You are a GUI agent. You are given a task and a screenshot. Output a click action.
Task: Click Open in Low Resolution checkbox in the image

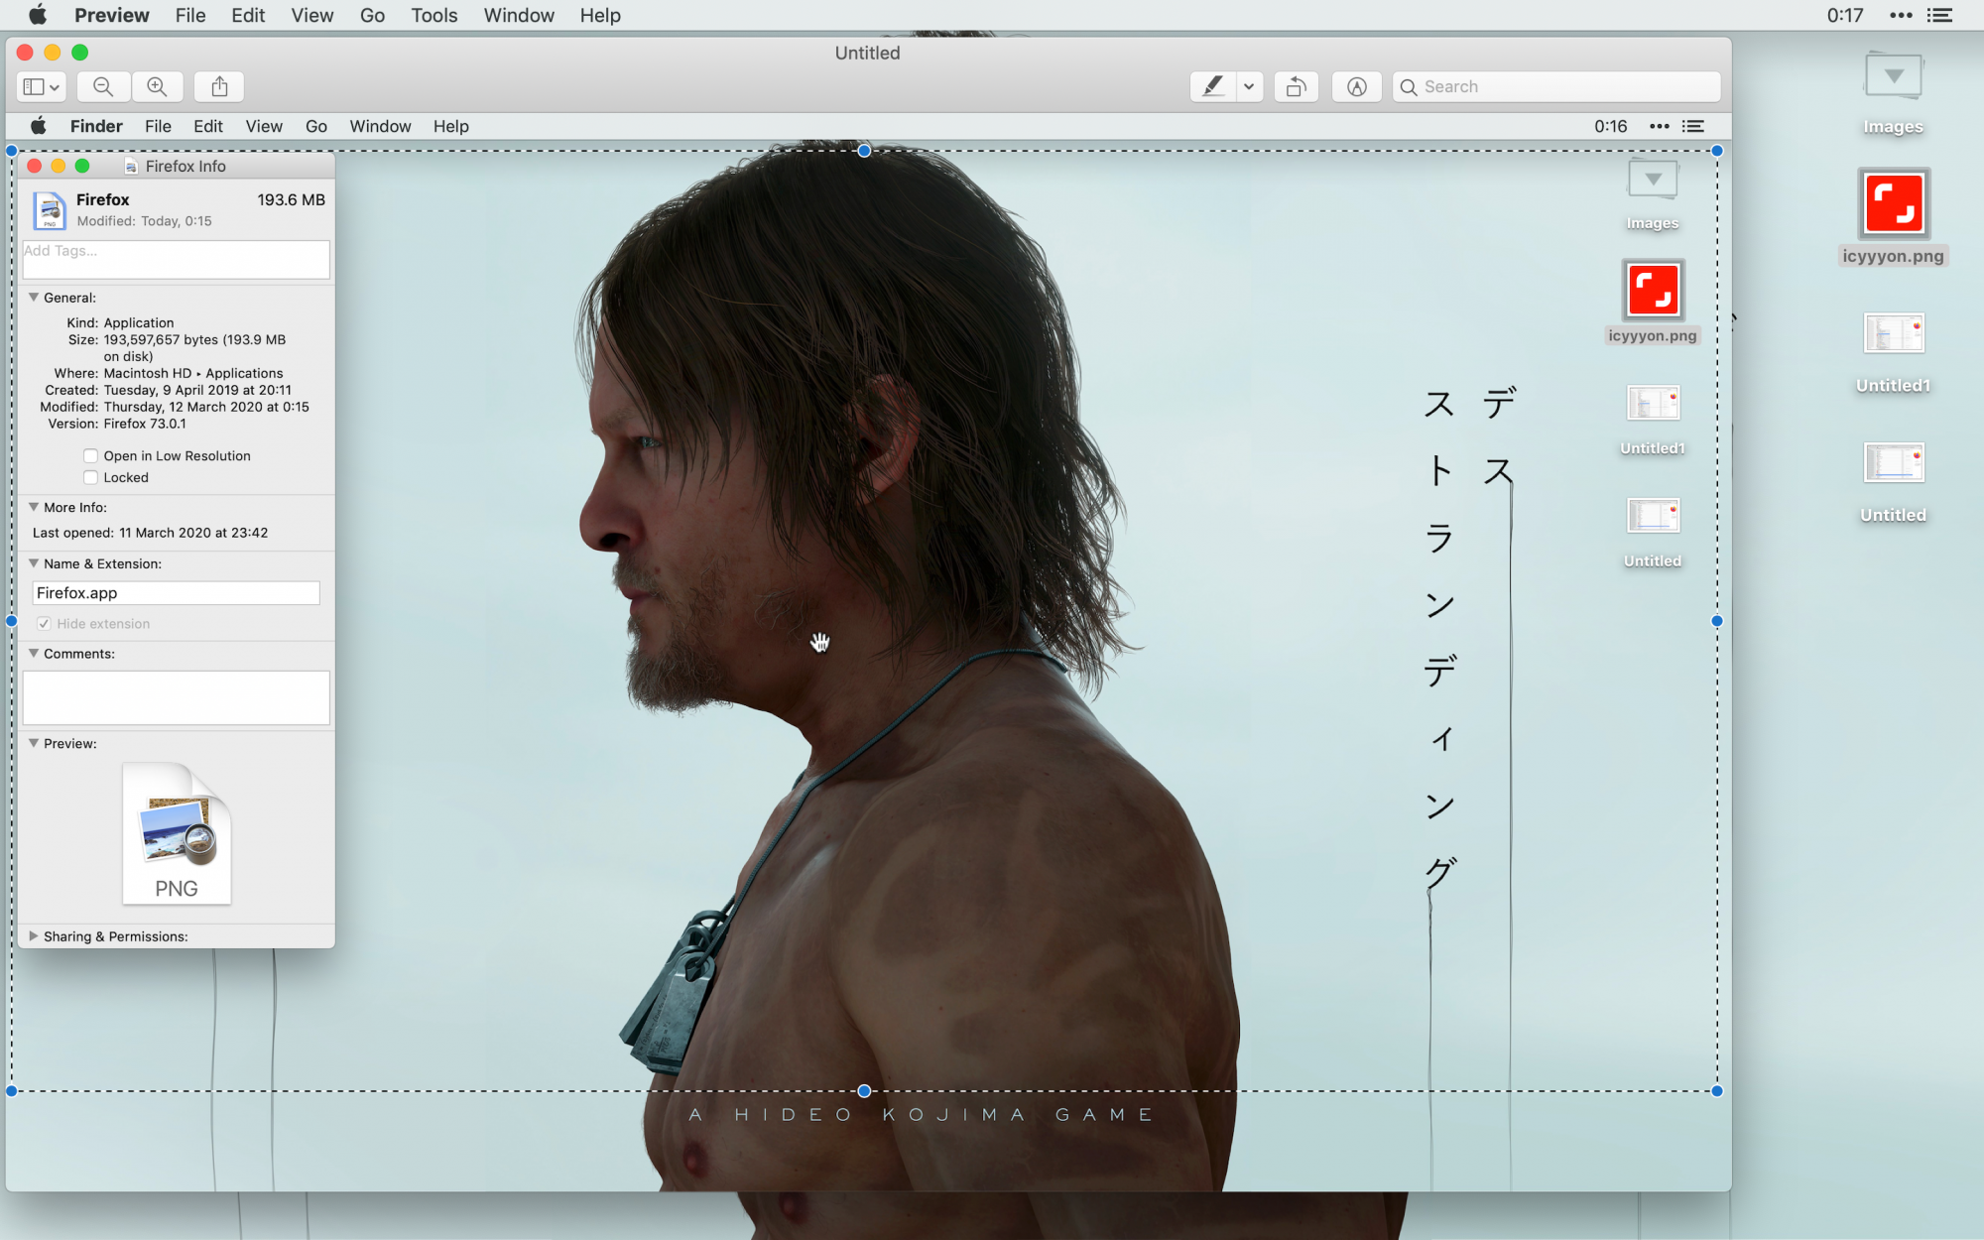coord(90,456)
